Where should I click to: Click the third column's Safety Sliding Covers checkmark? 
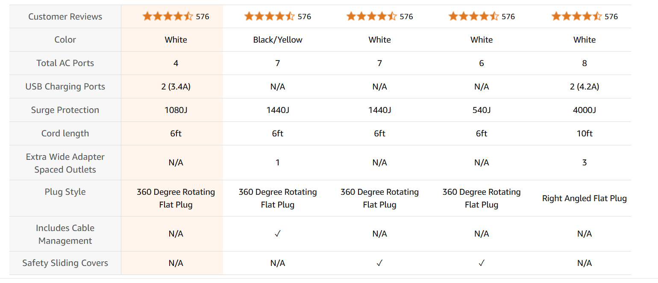tap(379, 263)
